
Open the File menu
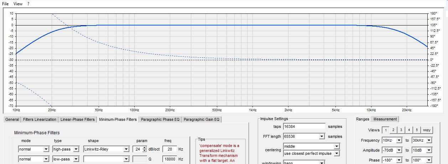[5, 4]
